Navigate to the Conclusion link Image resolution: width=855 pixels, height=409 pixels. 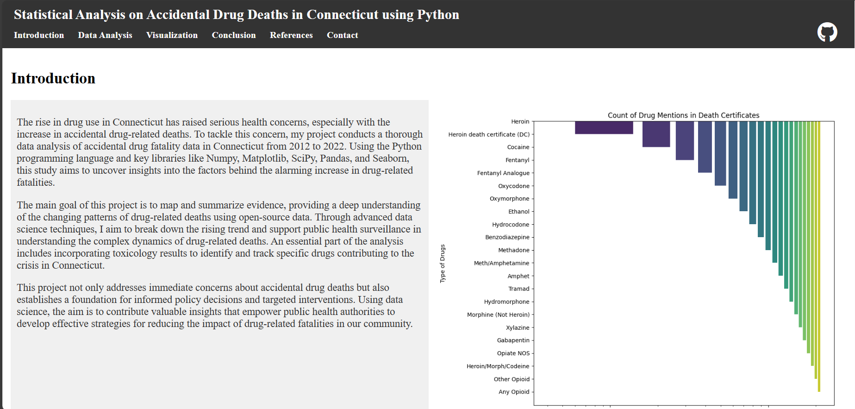pos(234,35)
